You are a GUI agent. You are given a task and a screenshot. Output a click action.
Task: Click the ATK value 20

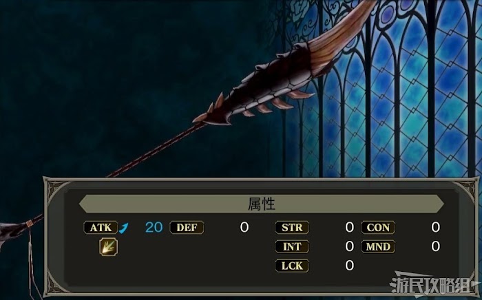[154, 227]
